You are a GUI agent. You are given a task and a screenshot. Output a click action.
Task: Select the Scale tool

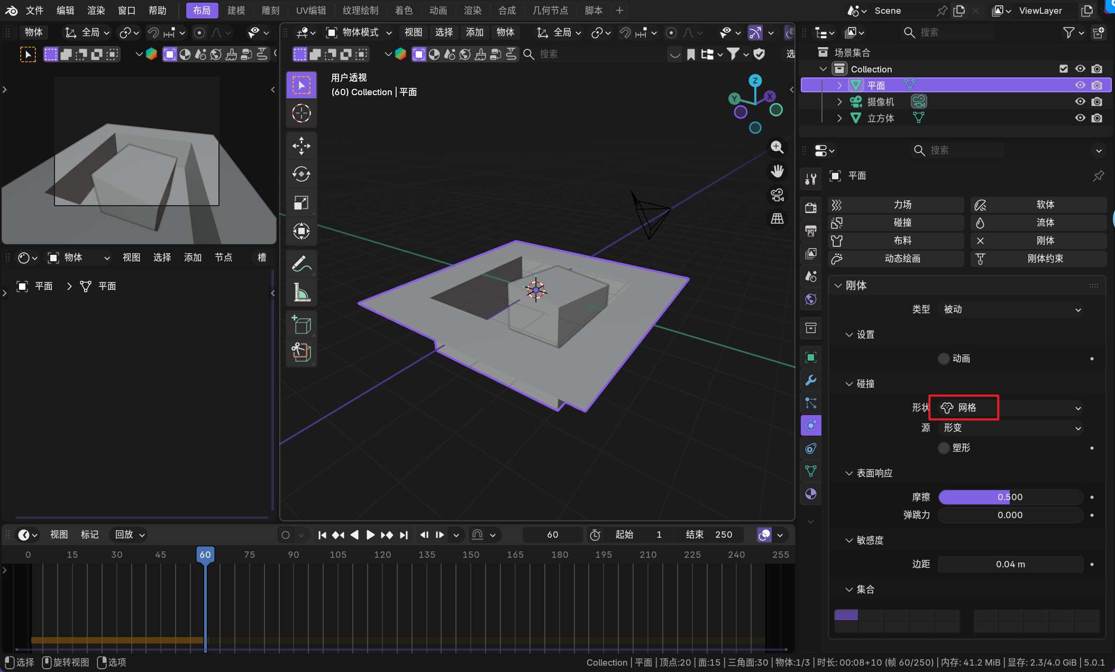(301, 202)
